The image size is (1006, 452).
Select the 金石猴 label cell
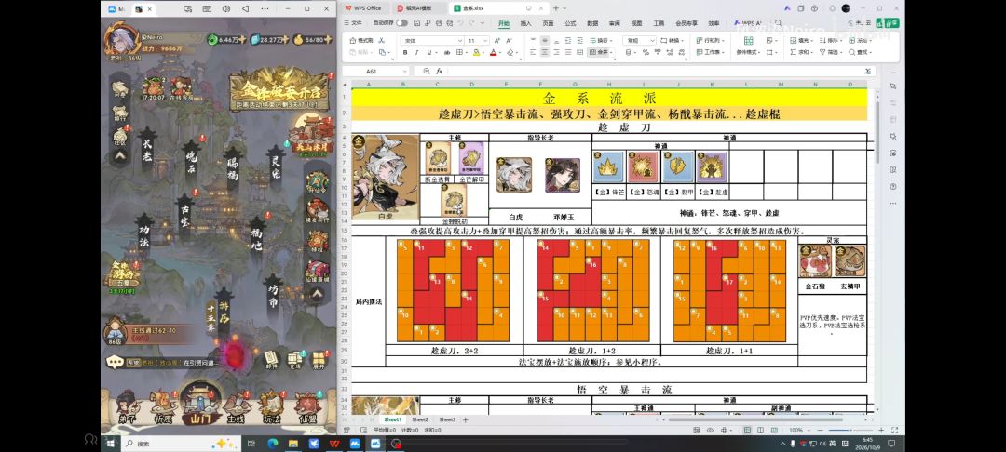(x=814, y=286)
